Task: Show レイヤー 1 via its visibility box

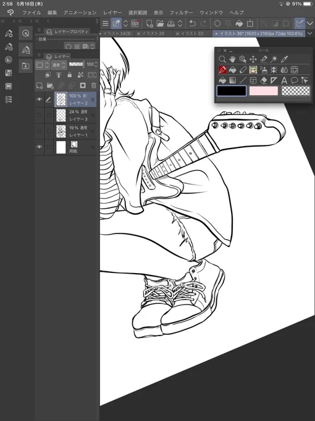Action: tap(40, 131)
